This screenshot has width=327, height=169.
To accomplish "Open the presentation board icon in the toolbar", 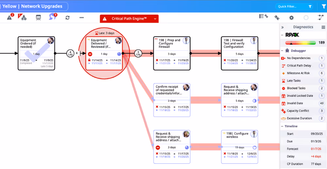I will pyautogui.click(x=38, y=18).
